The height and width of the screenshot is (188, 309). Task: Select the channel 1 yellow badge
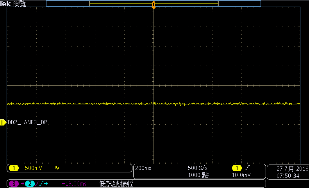click(x=14, y=168)
